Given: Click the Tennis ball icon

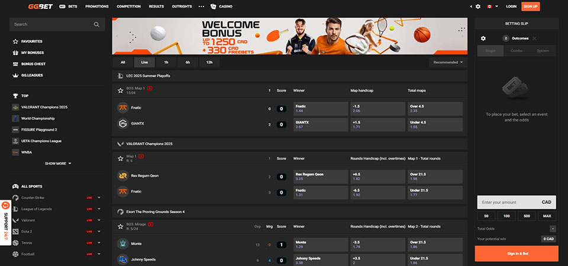Looking at the screenshot, I should pyautogui.click(x=15, y=243).
